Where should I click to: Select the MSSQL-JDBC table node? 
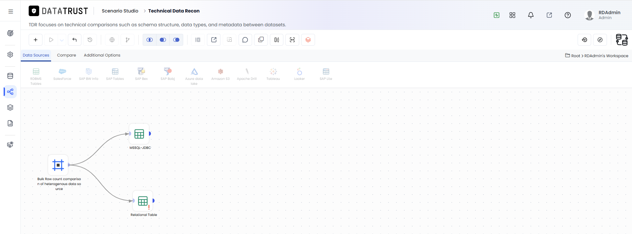[x=139, y=134]
